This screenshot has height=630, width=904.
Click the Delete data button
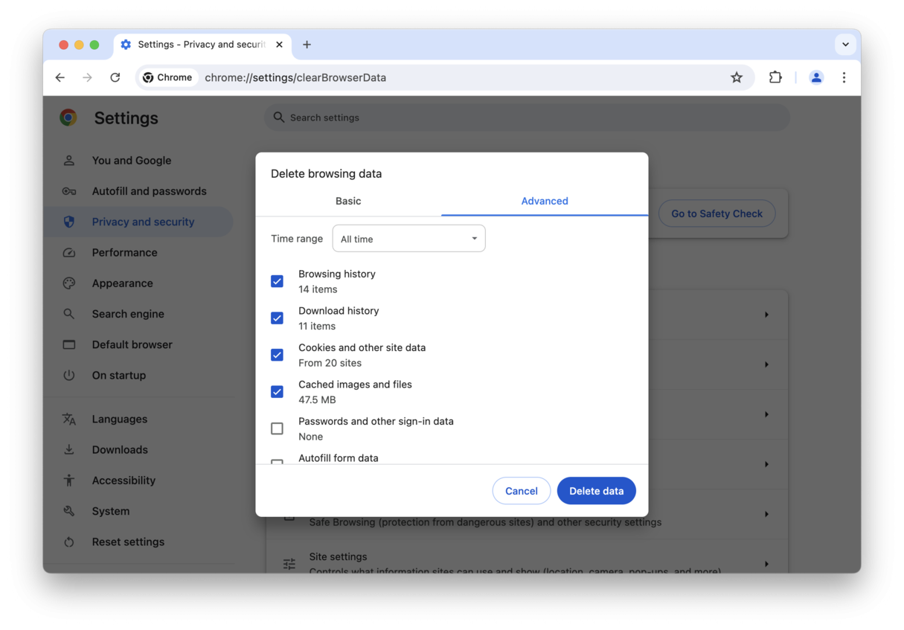[x=596, y=491]
